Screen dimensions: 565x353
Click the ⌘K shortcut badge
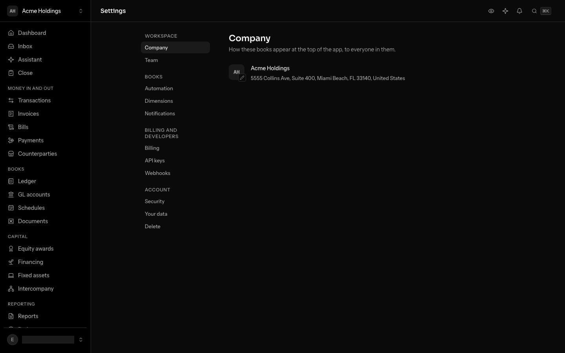coord(546,11)
